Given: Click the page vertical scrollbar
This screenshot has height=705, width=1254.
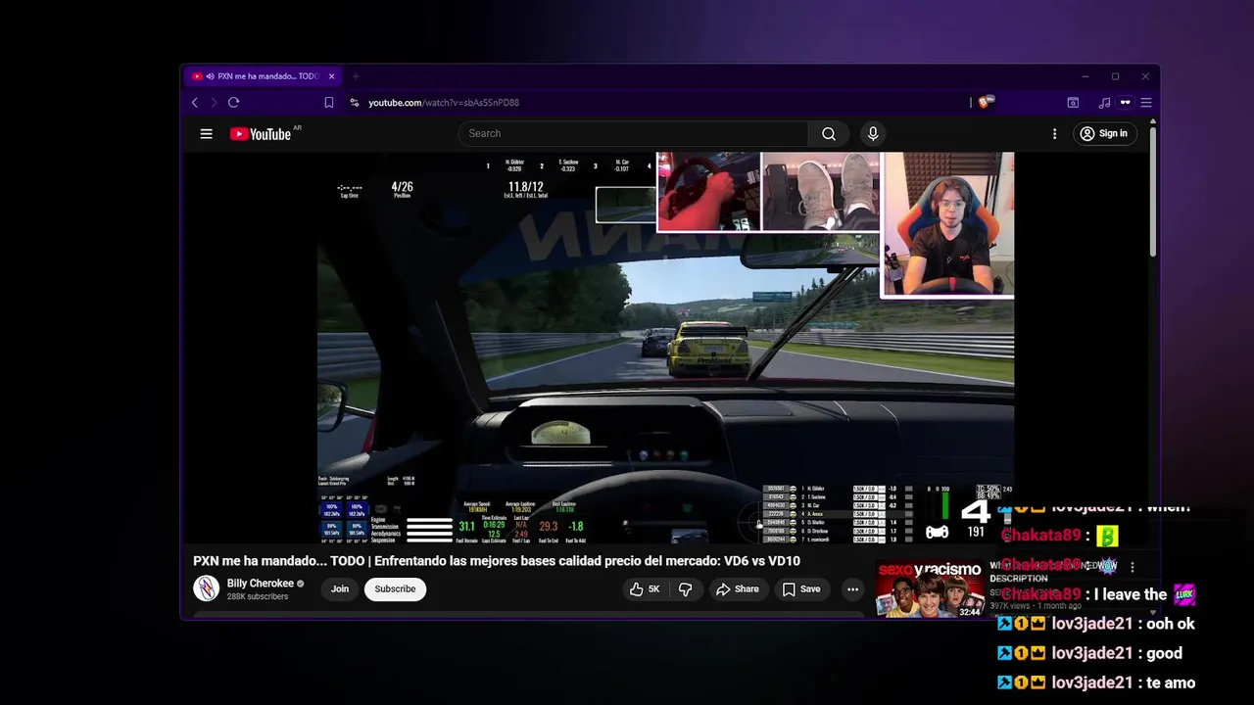Looking at the screenshot, I should [1153, 191].
